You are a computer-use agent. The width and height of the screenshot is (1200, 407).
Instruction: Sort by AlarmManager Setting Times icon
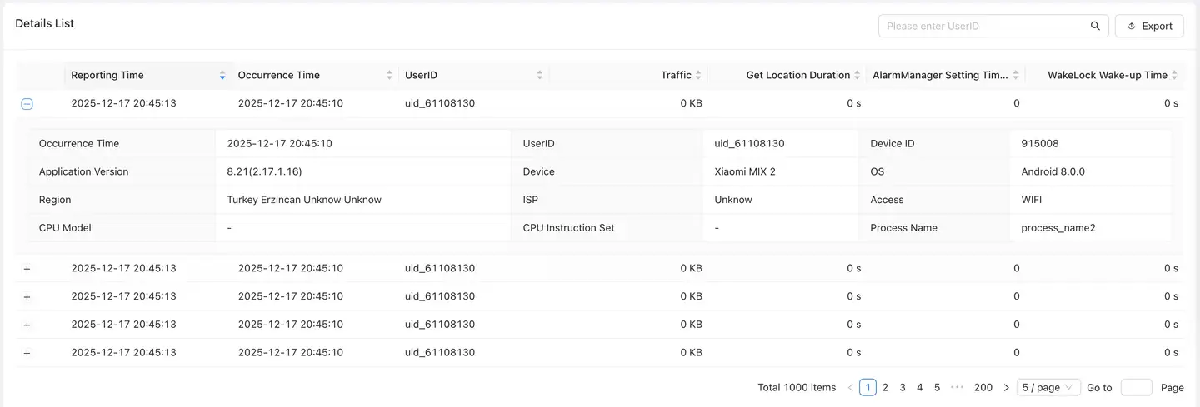pos(1016,76)
